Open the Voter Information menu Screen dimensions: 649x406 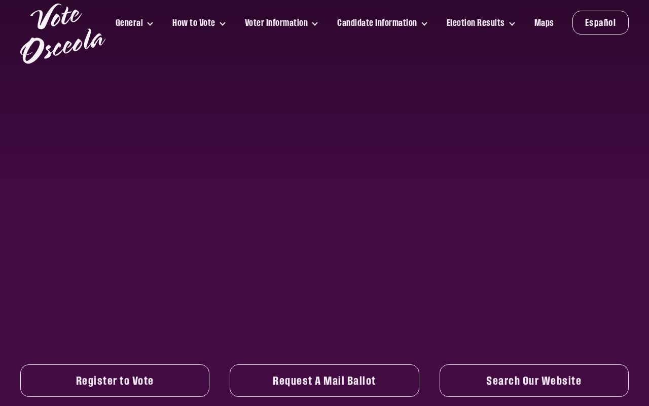(x=276, y=23)
